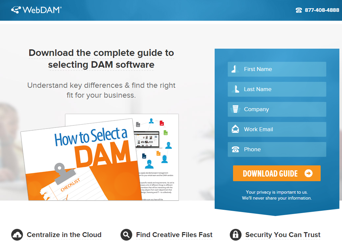Click the padlock icon near Security heading
342x242 pixels.
[236, 235]
